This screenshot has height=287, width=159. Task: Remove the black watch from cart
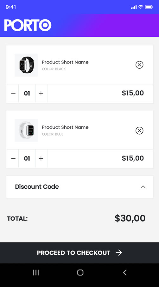(x=139, y=65)
